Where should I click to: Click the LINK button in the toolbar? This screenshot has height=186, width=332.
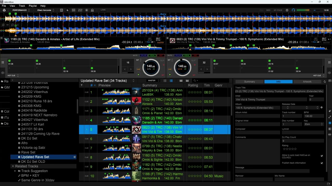(x=103, y=10)
